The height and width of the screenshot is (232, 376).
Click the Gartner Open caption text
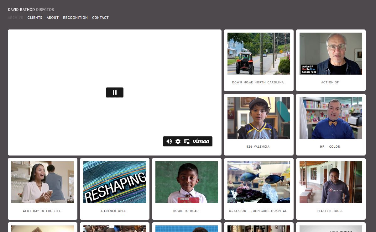tap(114, 211)
